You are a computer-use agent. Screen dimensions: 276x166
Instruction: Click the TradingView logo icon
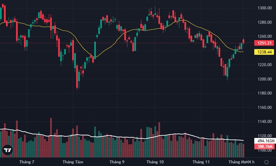[x=7, y=150]
